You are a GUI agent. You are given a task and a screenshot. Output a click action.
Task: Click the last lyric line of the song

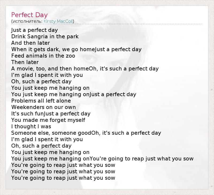pos(63,178)
